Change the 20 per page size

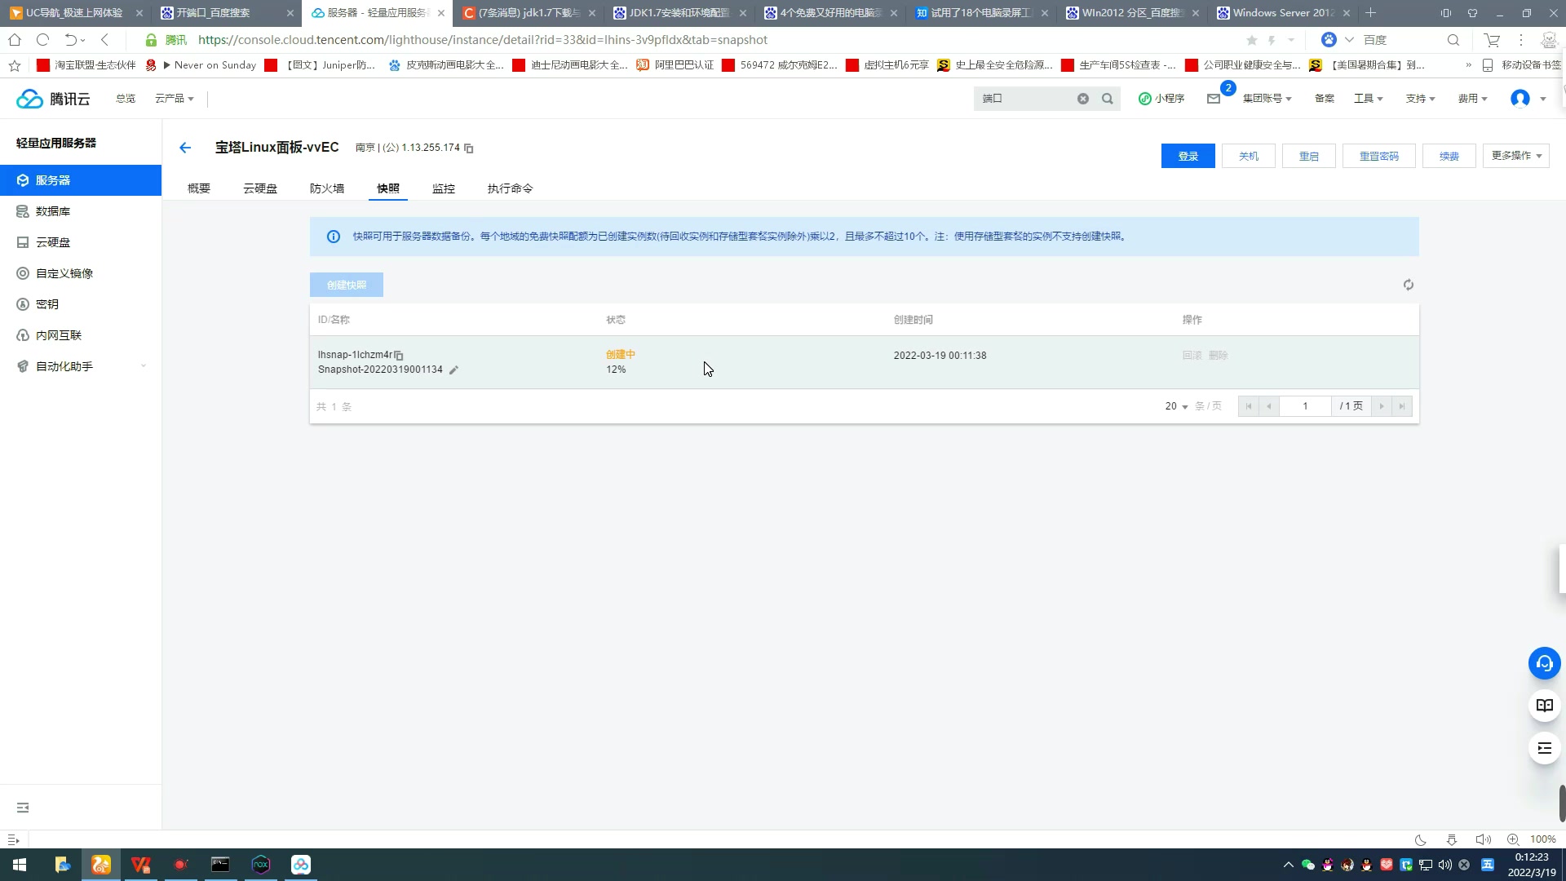(1176, 406)
